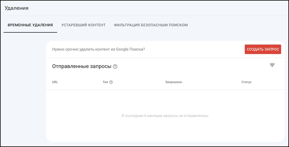Click the help icon next to Тип
The image size is (289, 147).
point(111,82)
